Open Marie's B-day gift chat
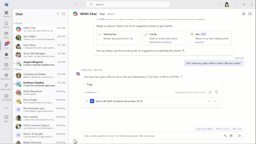Viewport: 256px width, 144px height. (41, 135)
